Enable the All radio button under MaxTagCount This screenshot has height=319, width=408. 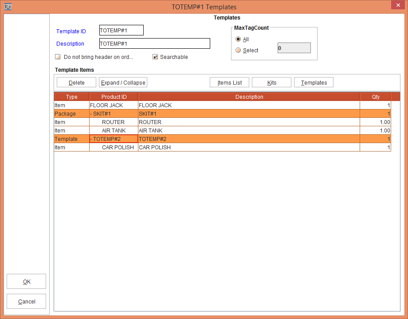coord(238,39)
